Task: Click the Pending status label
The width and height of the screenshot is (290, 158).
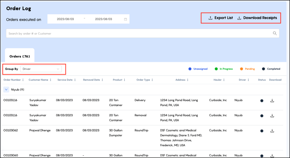Action: [250, 69]
